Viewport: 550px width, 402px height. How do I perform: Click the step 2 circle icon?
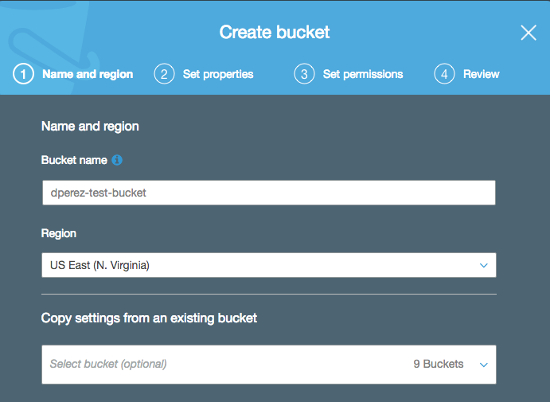(x=164, y=74)
